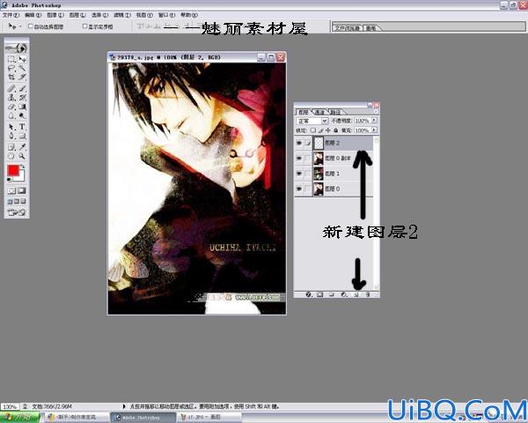The image size is (528, 423).
Task: Switch to Standard editing mode
Action: [x=11, y=190]
